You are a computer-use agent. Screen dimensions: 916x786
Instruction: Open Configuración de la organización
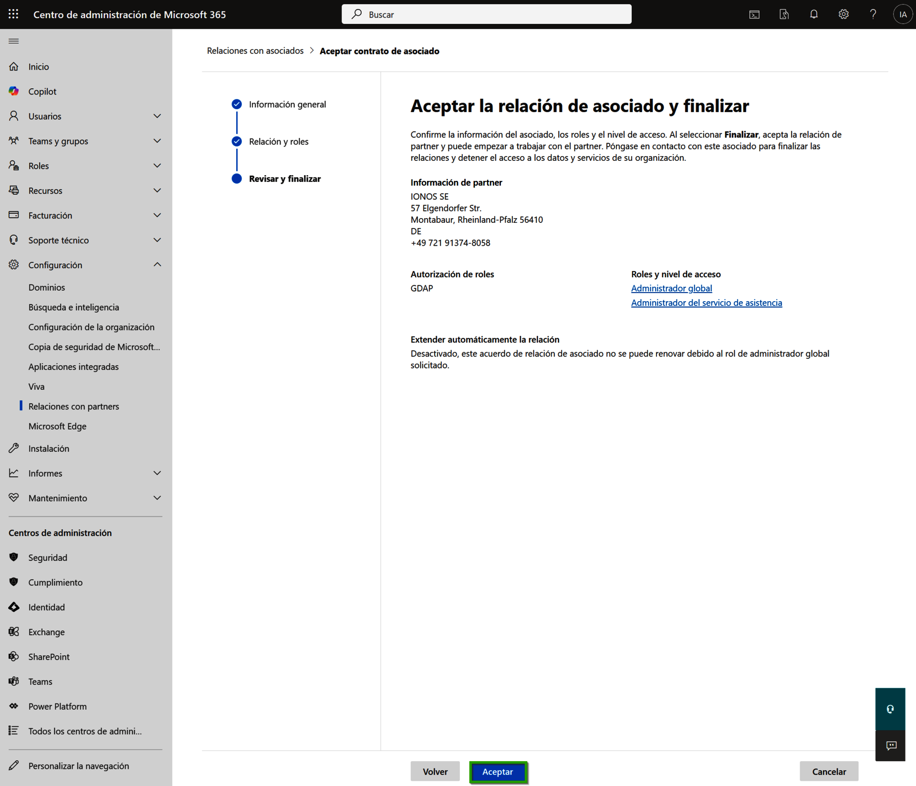click(x=92, y=327)
